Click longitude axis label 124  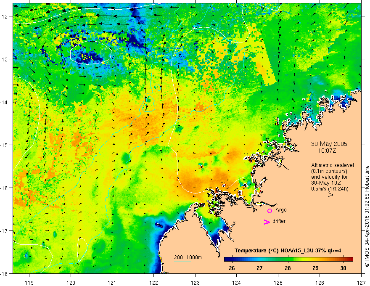coord(237,283)
